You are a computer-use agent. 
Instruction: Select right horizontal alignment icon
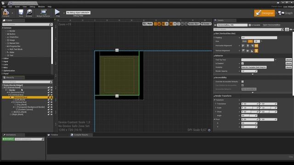coord(252,46)
